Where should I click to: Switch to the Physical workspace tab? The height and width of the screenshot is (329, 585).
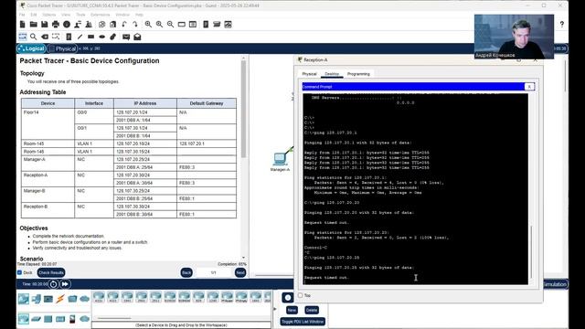click(x=62, y=48)
